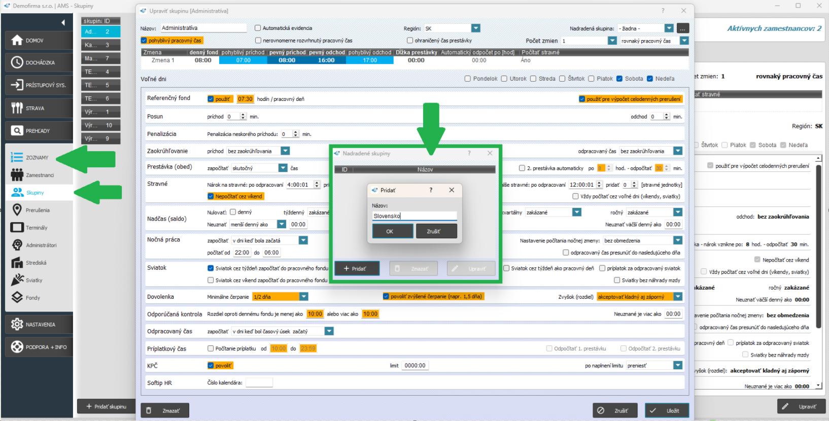
Task: Open Dochádzka clock icon section
Action: [x=17, y=63]
